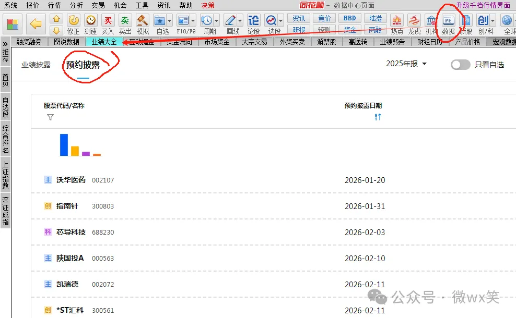
Task: Click the 数据 PE data icon
Action: [448, 21]
